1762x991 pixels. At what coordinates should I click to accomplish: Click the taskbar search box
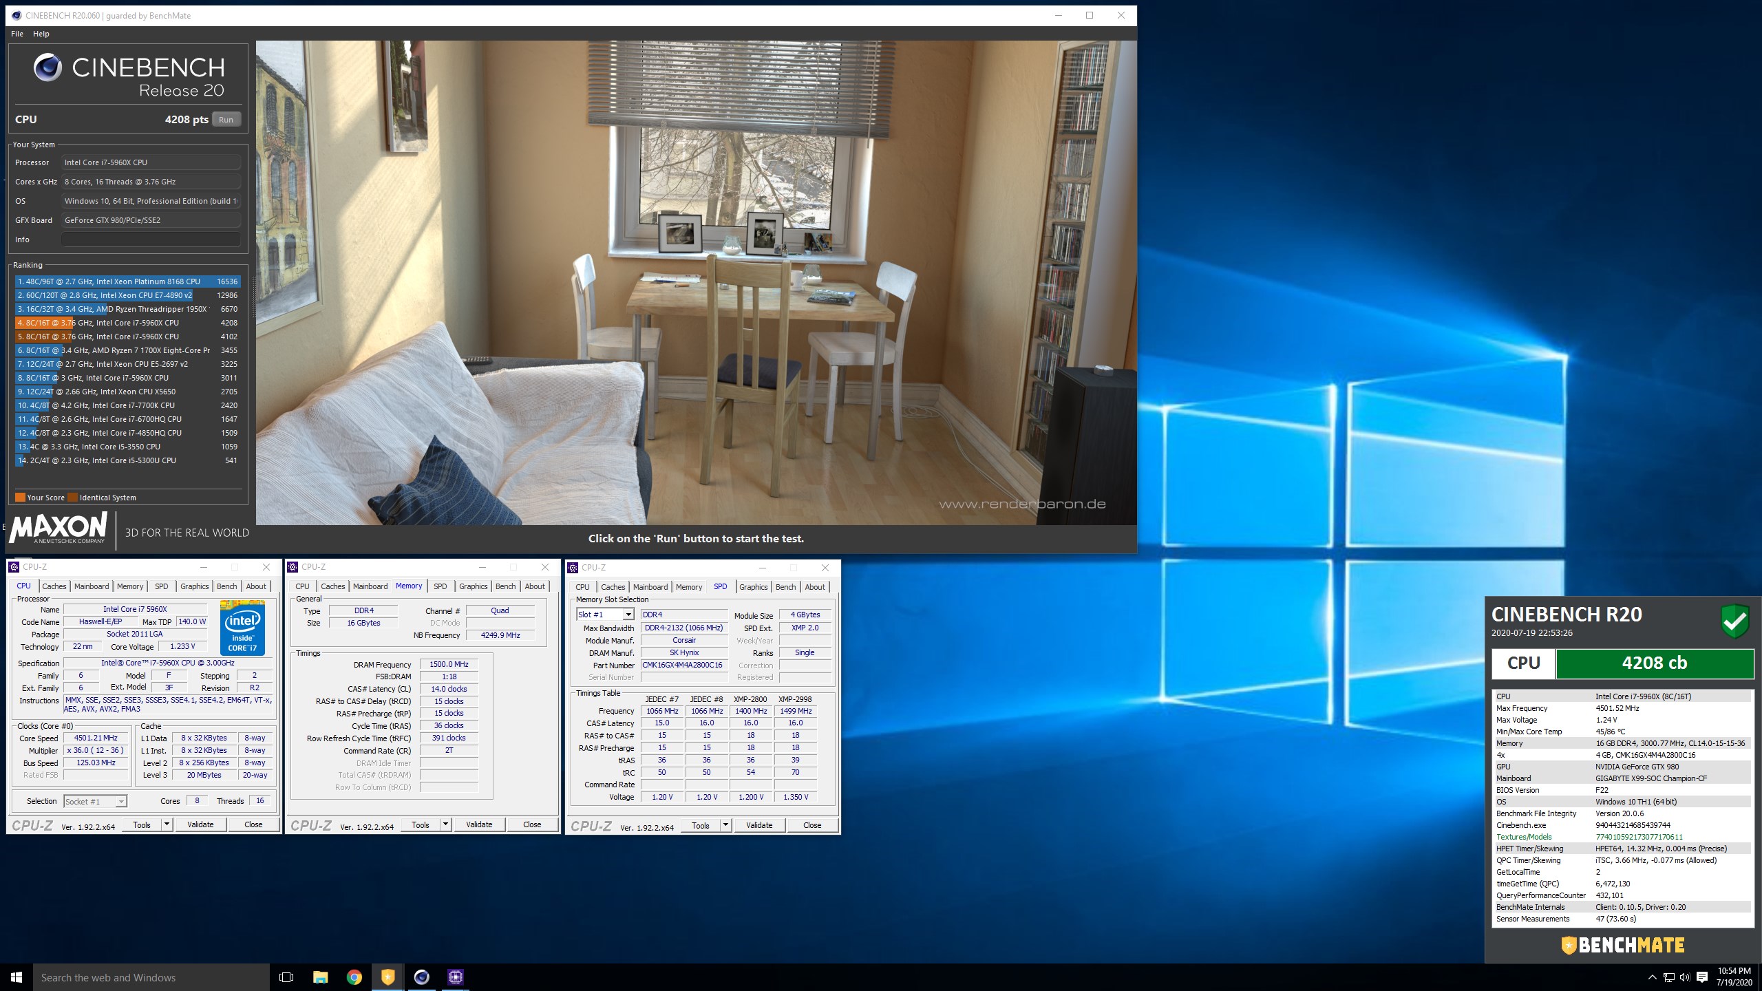[x=151, y=977]
